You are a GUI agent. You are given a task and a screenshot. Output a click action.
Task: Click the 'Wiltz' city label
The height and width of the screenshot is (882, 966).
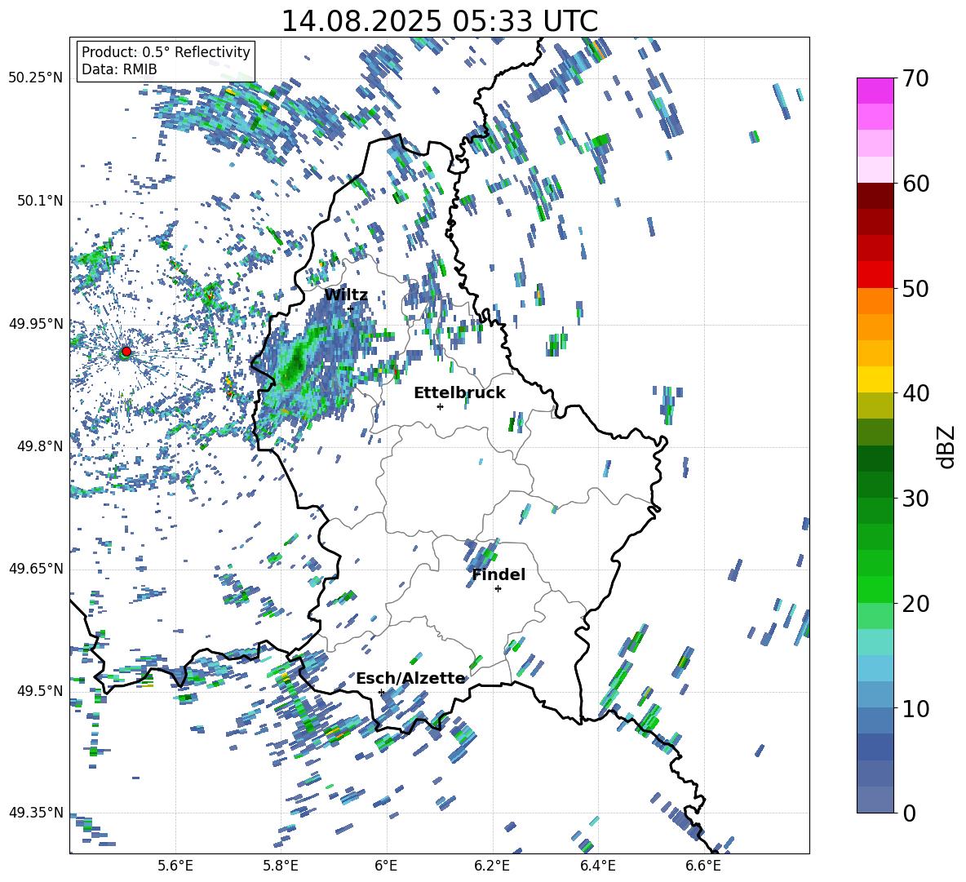point(346,295)
